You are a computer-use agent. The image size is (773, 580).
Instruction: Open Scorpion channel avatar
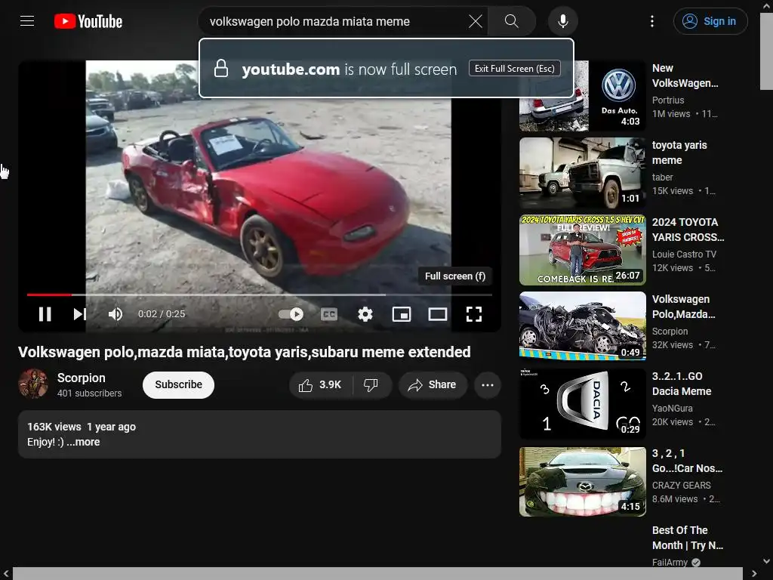coord(33,384)
